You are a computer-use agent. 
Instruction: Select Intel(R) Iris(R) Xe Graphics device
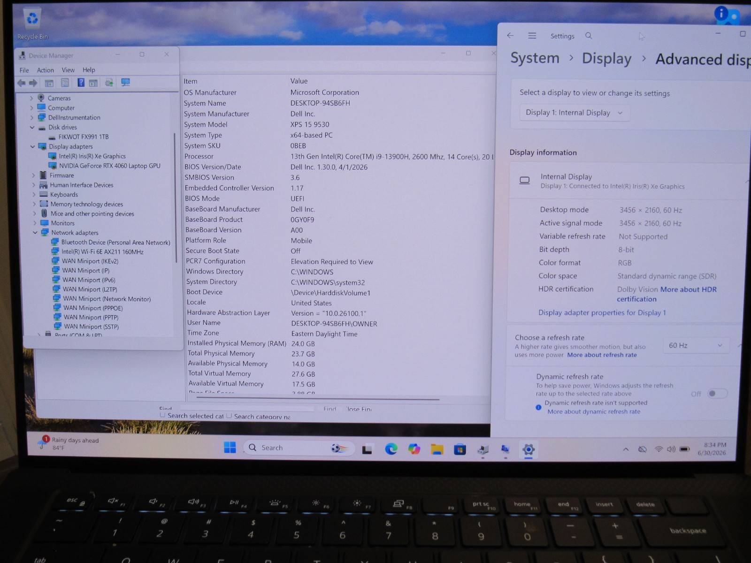(x=87, y=156)
